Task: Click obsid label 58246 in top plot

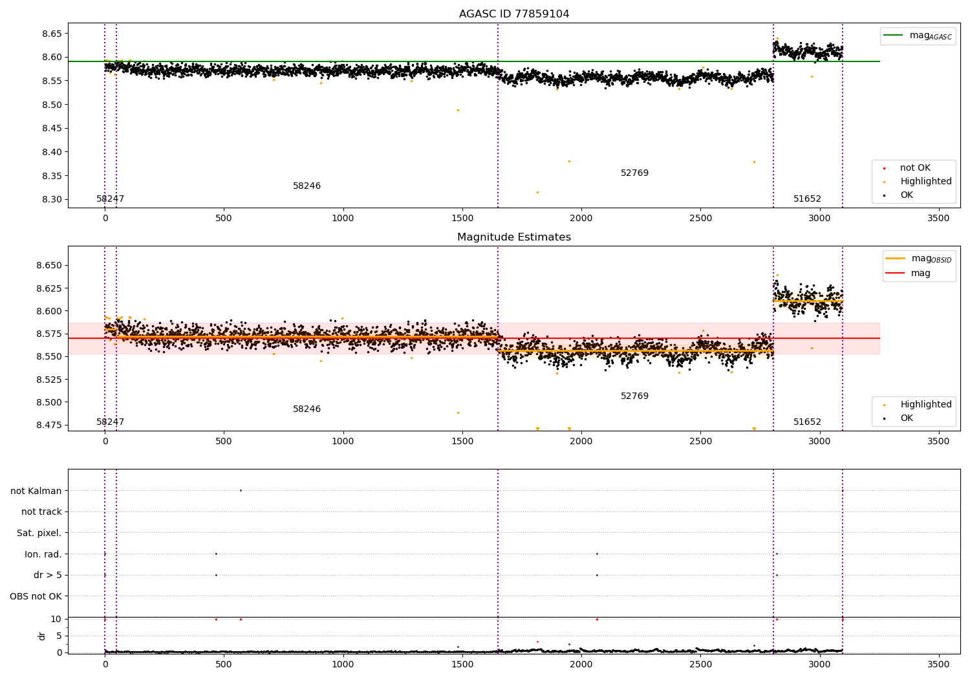Action: (307, 186)
